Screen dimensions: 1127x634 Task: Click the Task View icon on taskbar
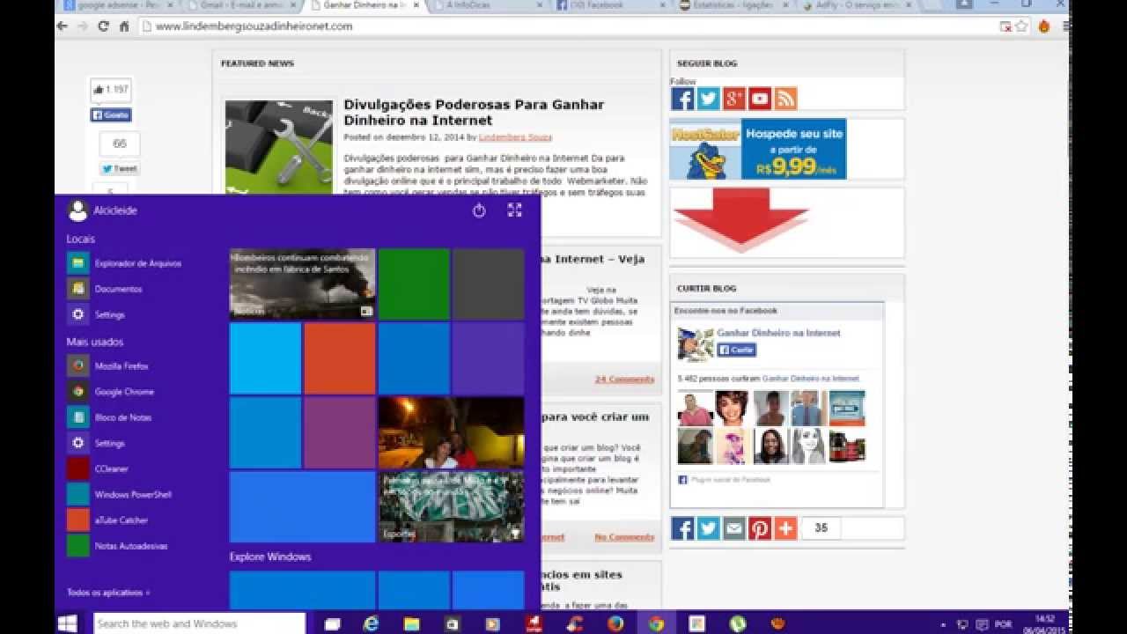coord(332,623)
